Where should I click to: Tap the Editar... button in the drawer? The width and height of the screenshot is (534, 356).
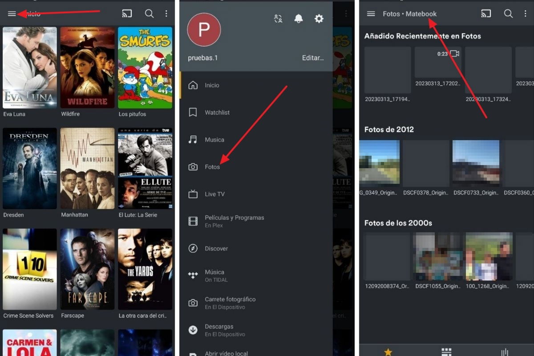click(x=313, y=58)
